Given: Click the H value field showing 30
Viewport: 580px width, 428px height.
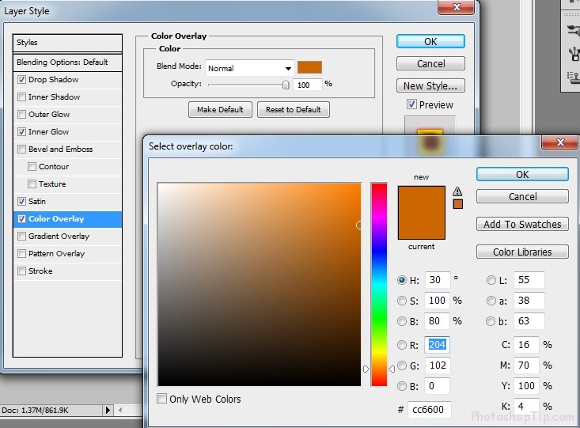Looking at the screenshot, I should (438, 280).
